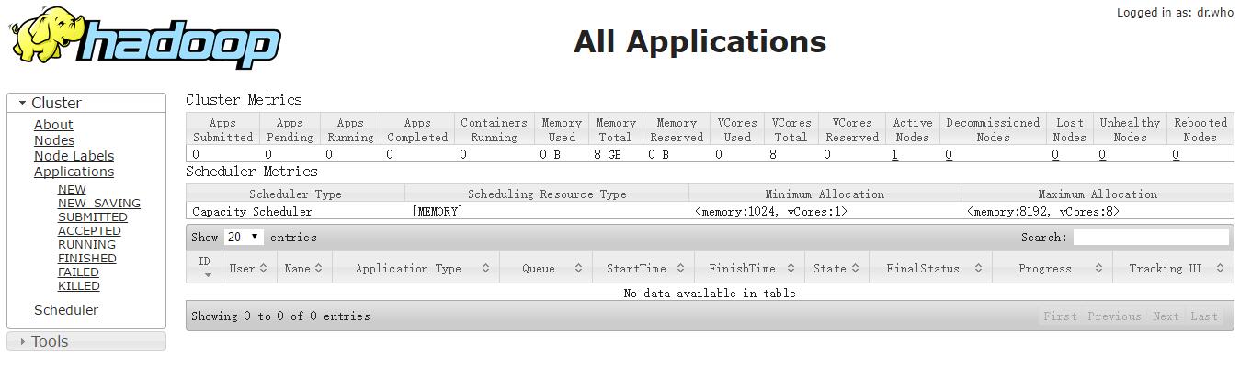Image resolution: width=1240 pixels, height=366 pixels.
Task: Sort table by User column
Action: 248,268
